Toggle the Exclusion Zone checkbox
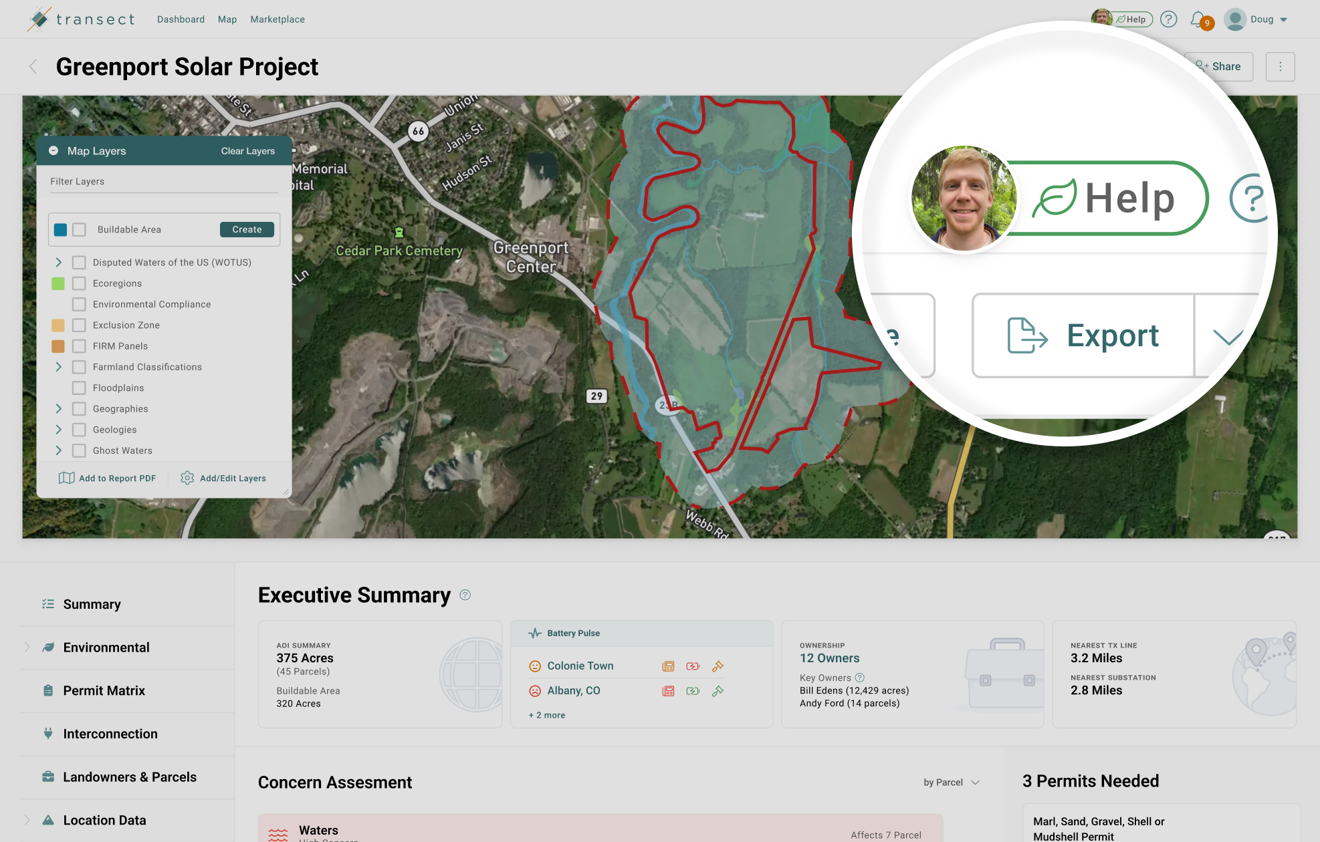 [x=79, y=325]
